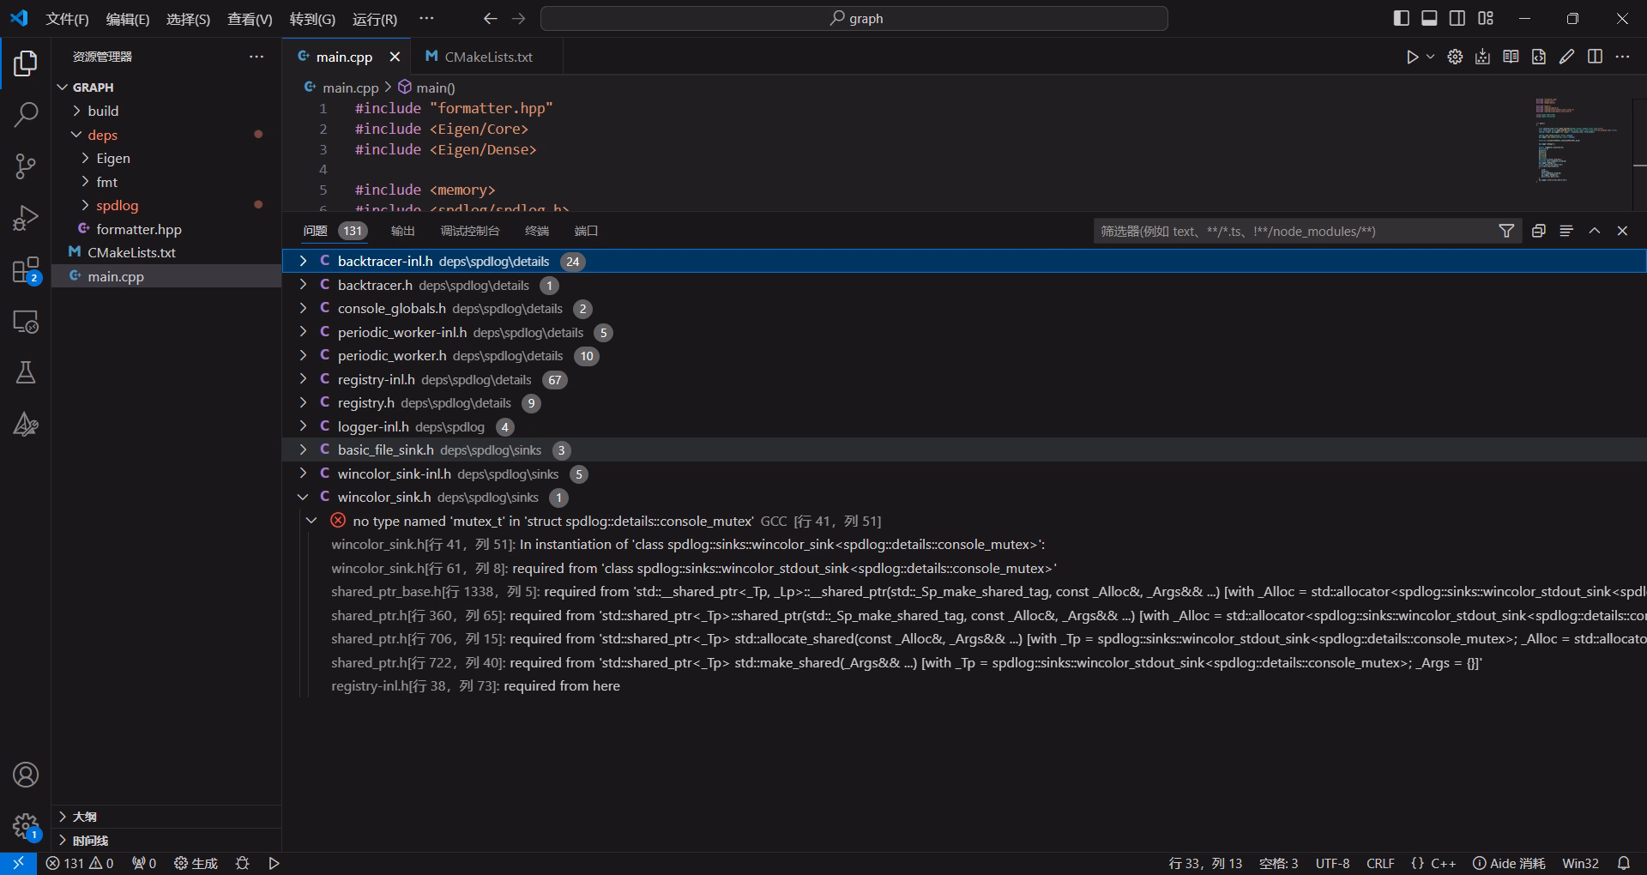
Task: Toggle secondary sidebar layout button
Action: tap(1457, 18)
